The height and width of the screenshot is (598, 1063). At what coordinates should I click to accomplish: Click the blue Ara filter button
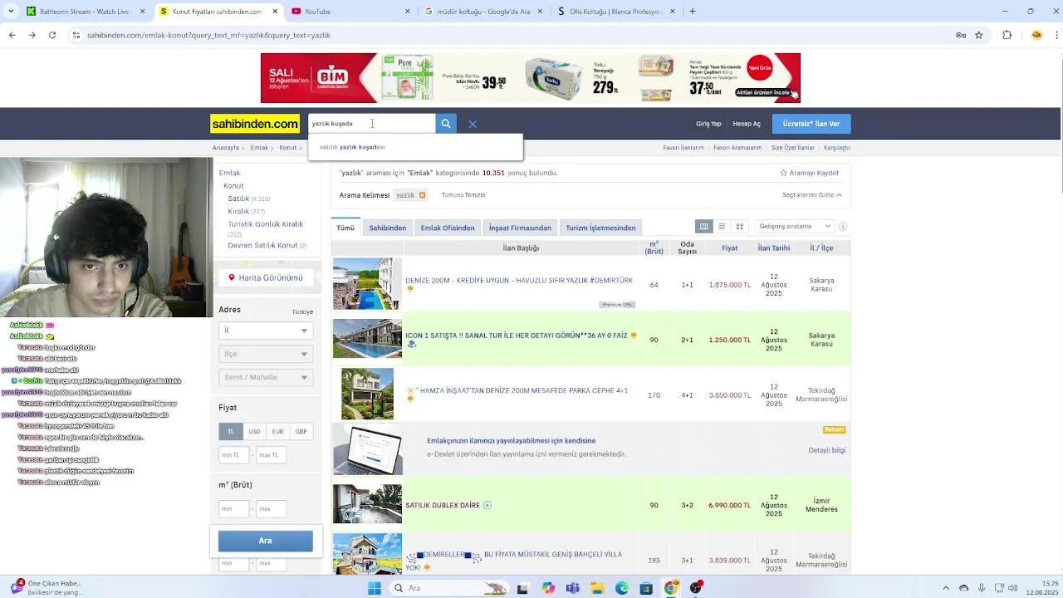(x=266, y=541)
